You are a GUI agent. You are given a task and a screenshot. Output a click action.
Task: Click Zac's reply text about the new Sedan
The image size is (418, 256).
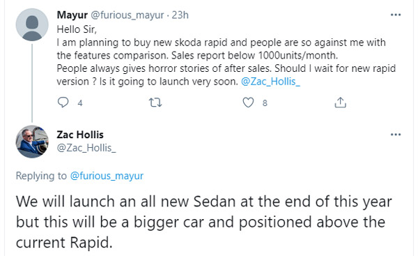click(204, 222)
